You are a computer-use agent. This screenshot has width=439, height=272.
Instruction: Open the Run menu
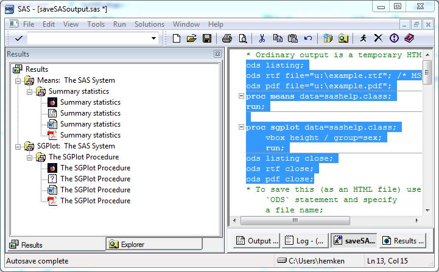click(119, 24)
